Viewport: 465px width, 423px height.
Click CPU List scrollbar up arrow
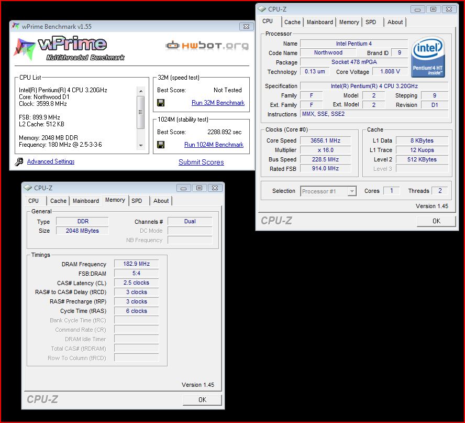141,91
